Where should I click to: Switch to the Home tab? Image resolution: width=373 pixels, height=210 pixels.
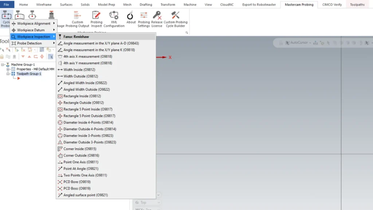[x=24, y=4]
